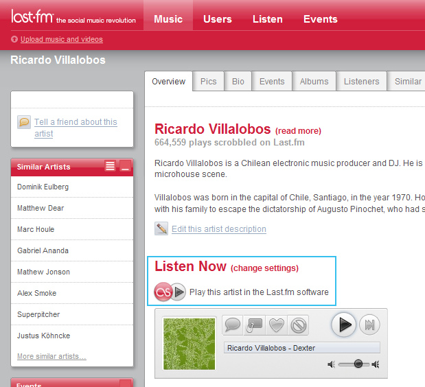Click the tag track icon in player
Screen dimensions: 425x387
point(254,325)
